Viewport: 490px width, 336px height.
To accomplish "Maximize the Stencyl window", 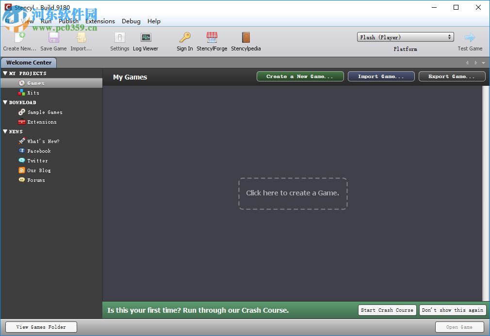I will 456,7.
